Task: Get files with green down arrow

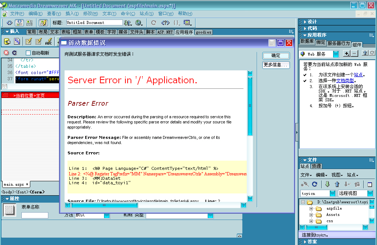Action: point(327,184)
